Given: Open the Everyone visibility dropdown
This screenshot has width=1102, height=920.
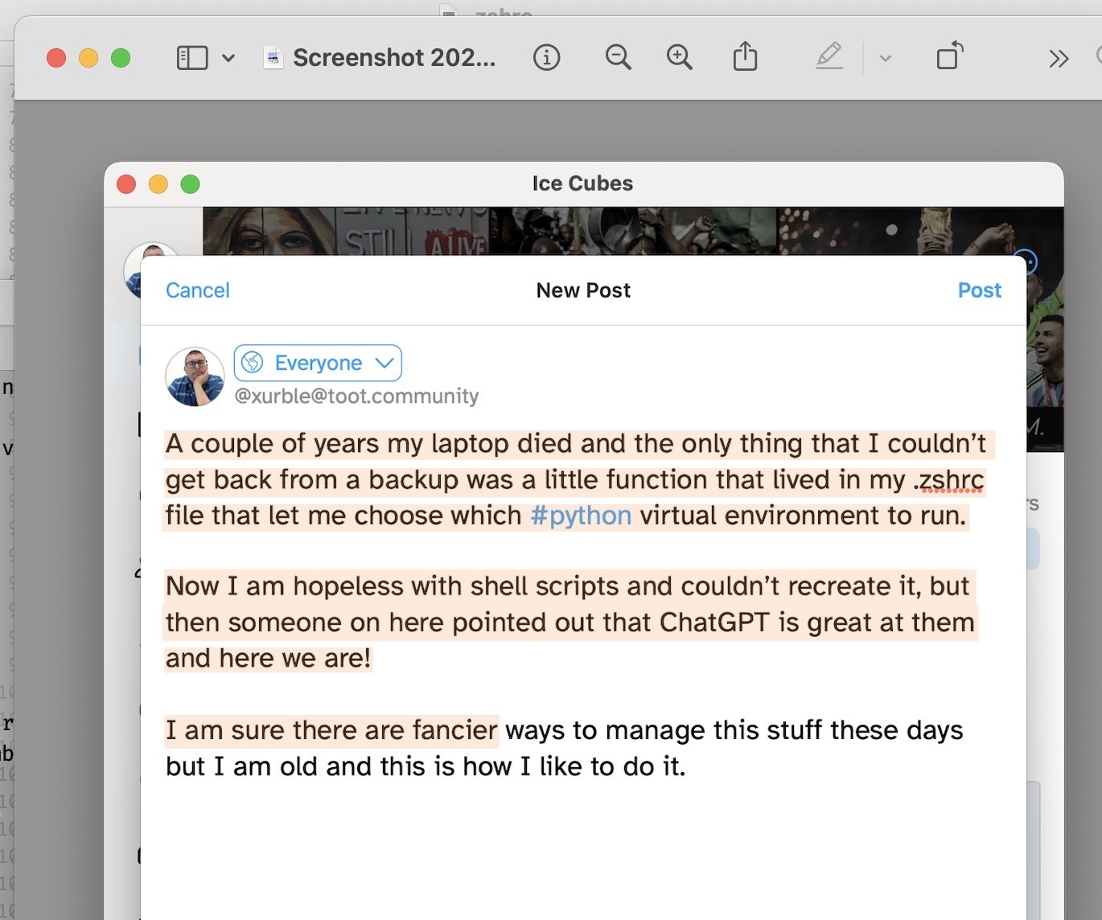Looking at the screenshot, I should tap(318, 363).
